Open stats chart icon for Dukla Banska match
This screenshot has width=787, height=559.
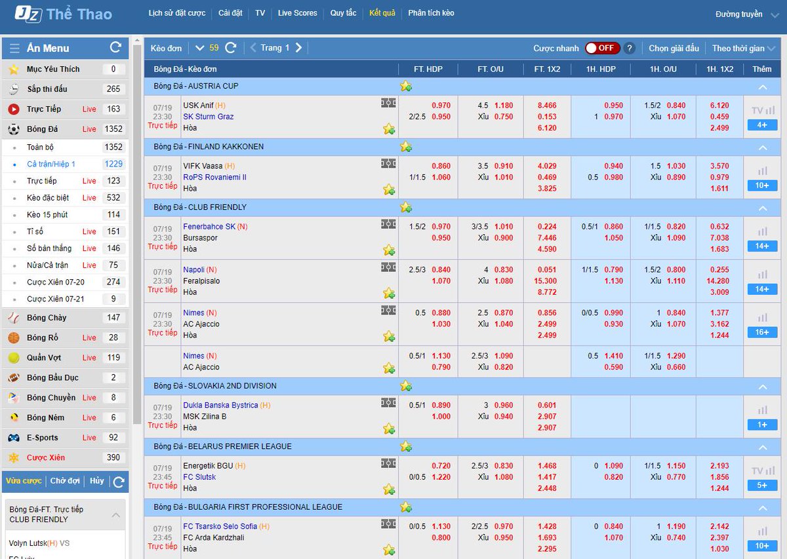click(x=762, y=410)
